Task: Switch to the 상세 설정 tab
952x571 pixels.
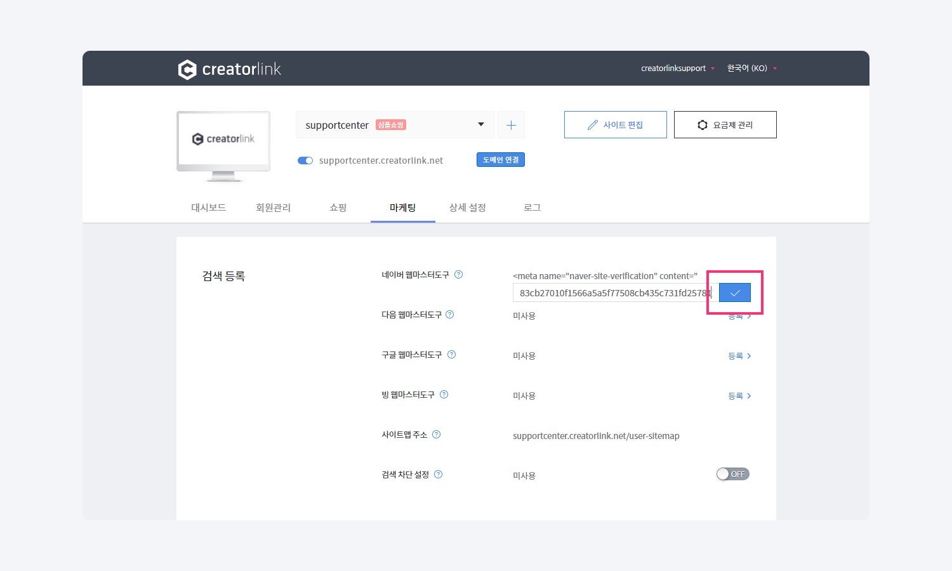Action: 467,207
